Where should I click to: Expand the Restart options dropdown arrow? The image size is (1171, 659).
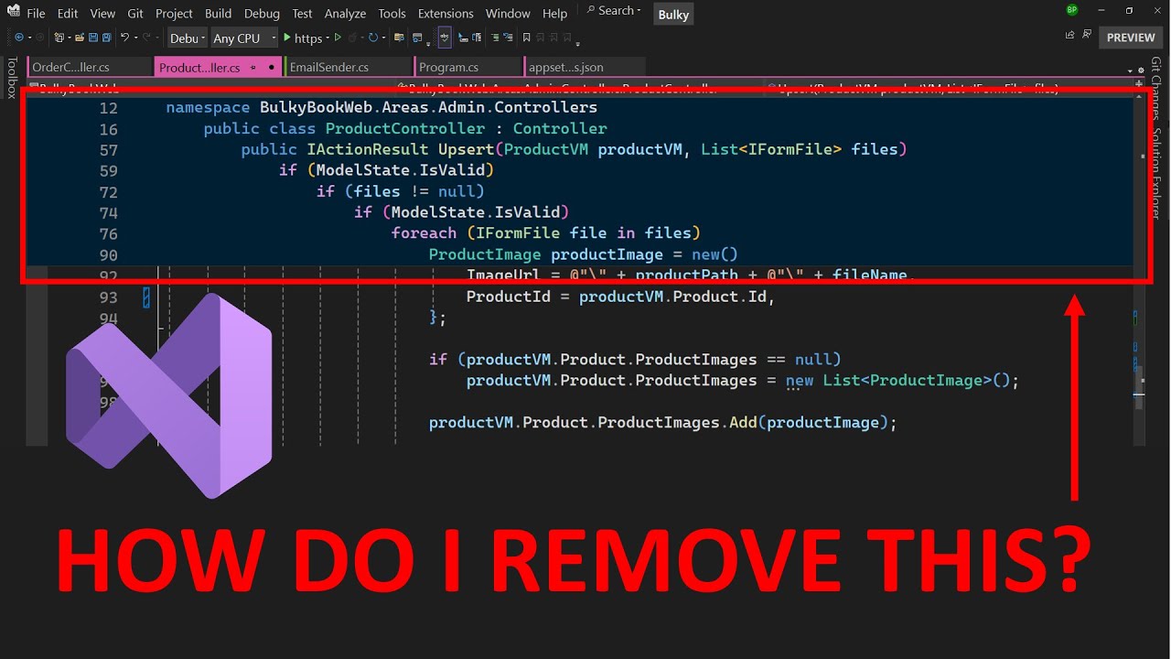pos(384,38)
